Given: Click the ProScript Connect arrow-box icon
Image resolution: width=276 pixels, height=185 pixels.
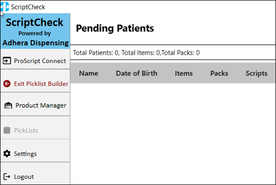Looking at the screenshot, I should coord(7,61).
